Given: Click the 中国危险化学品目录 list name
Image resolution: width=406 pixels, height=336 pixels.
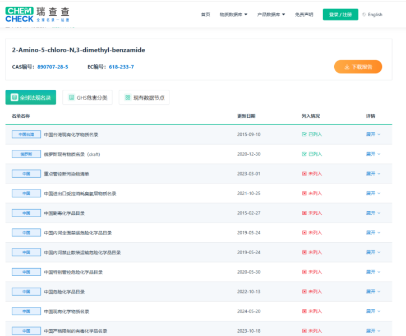Looking at the screenshot, I should tap(64, 292).
